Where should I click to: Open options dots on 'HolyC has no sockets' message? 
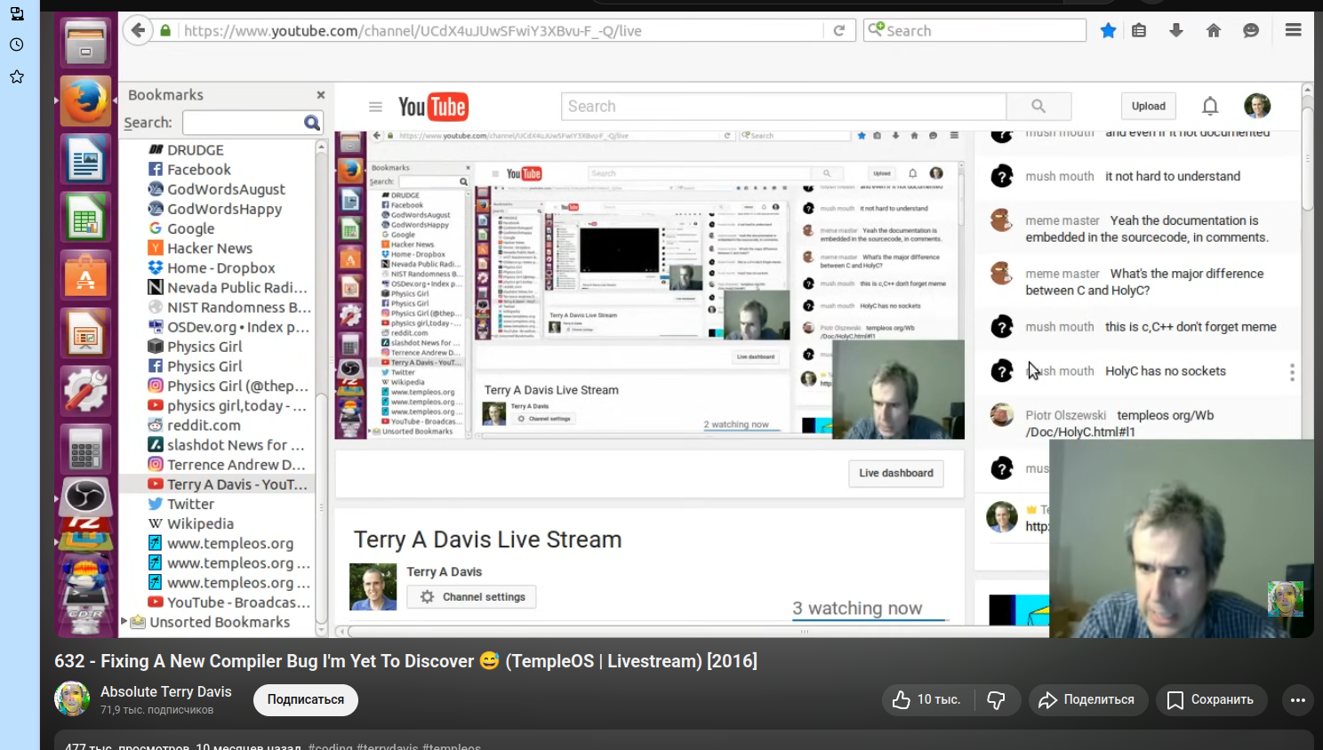click(x=1292, y=372)
